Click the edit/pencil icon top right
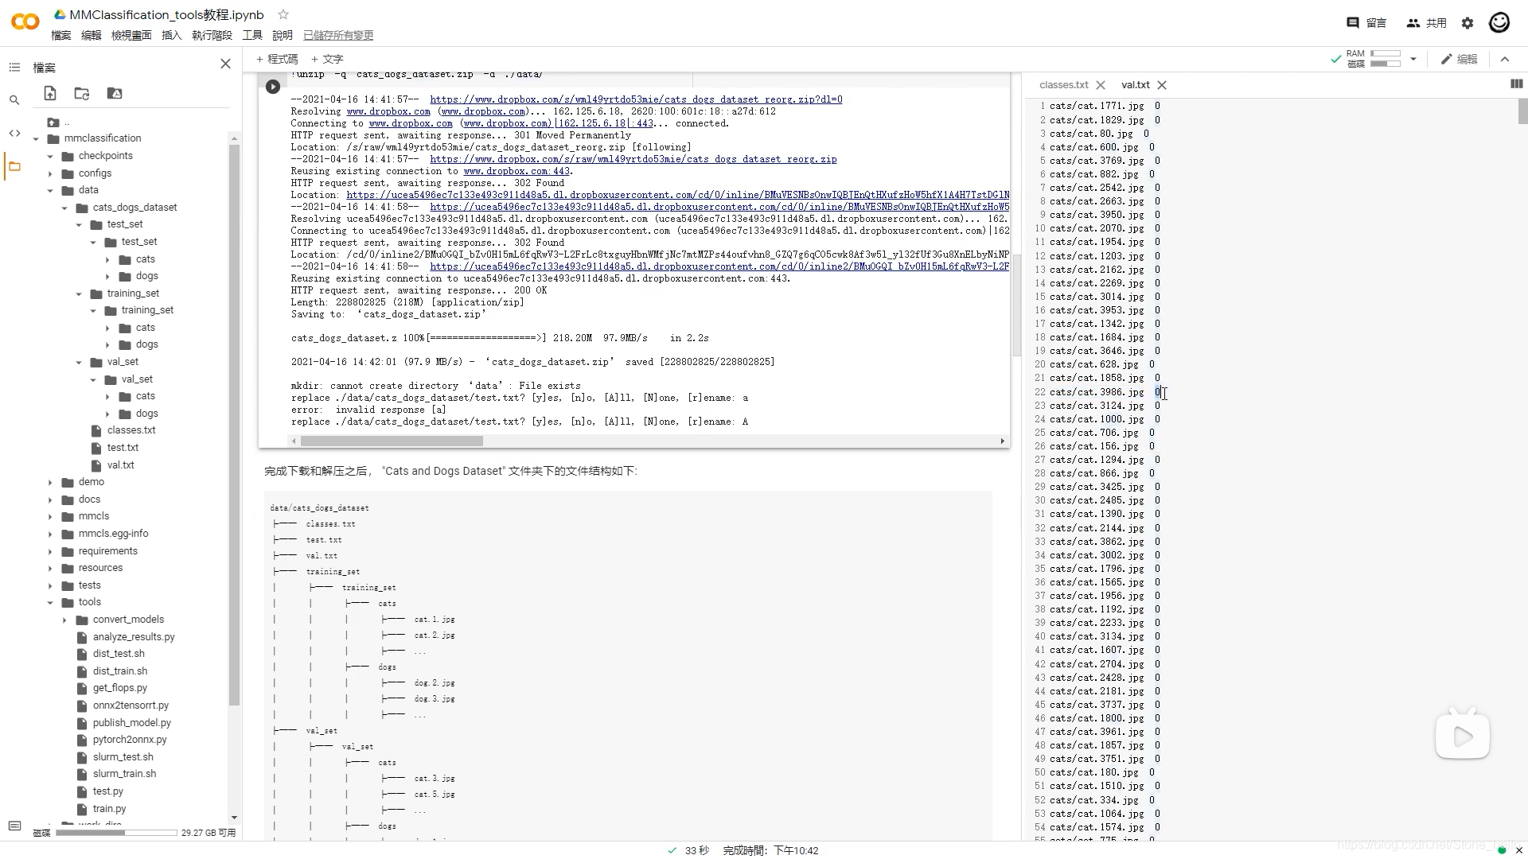 pos(1446,59)
